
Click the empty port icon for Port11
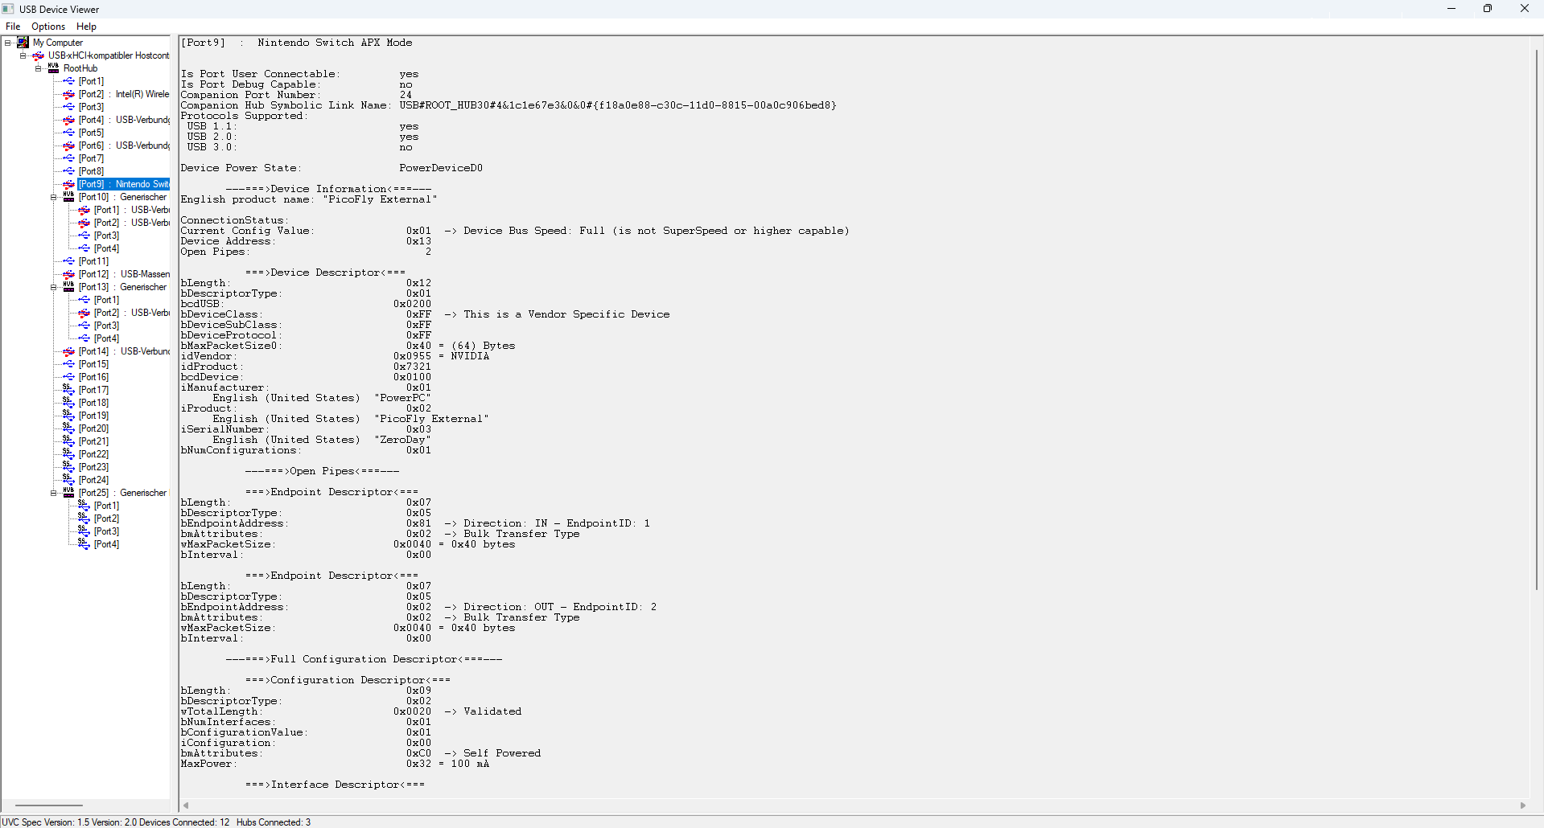(68, 261)
